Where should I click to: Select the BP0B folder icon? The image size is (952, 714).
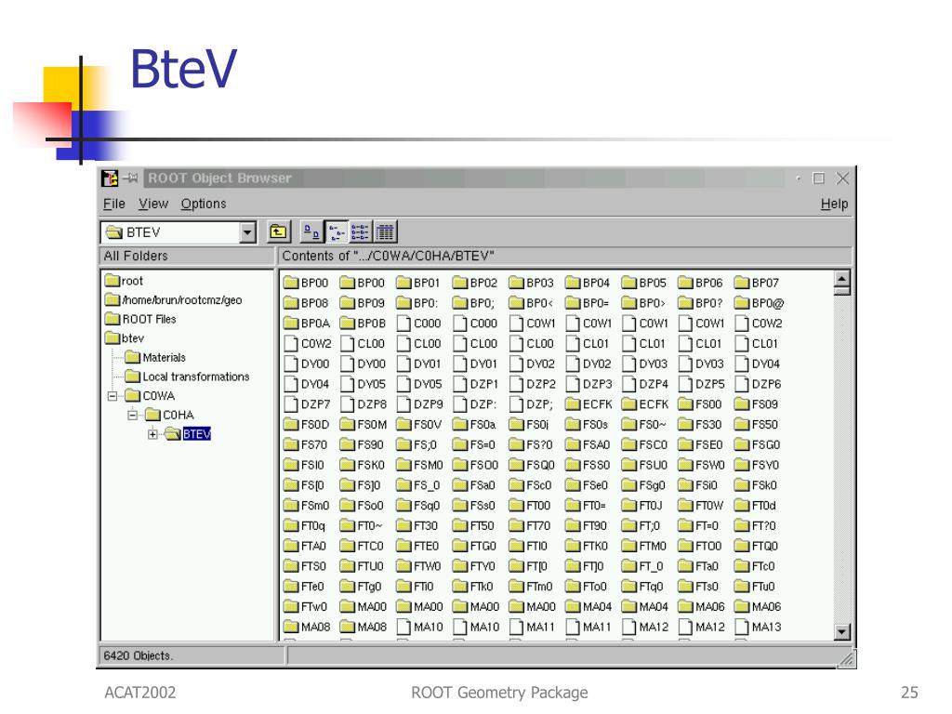(348, 324)
